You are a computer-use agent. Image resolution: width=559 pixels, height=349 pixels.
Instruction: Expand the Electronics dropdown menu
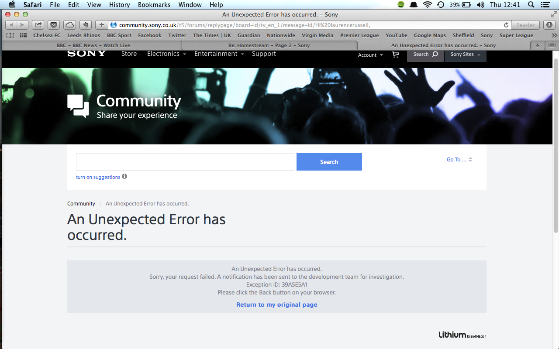coord(166,54)
